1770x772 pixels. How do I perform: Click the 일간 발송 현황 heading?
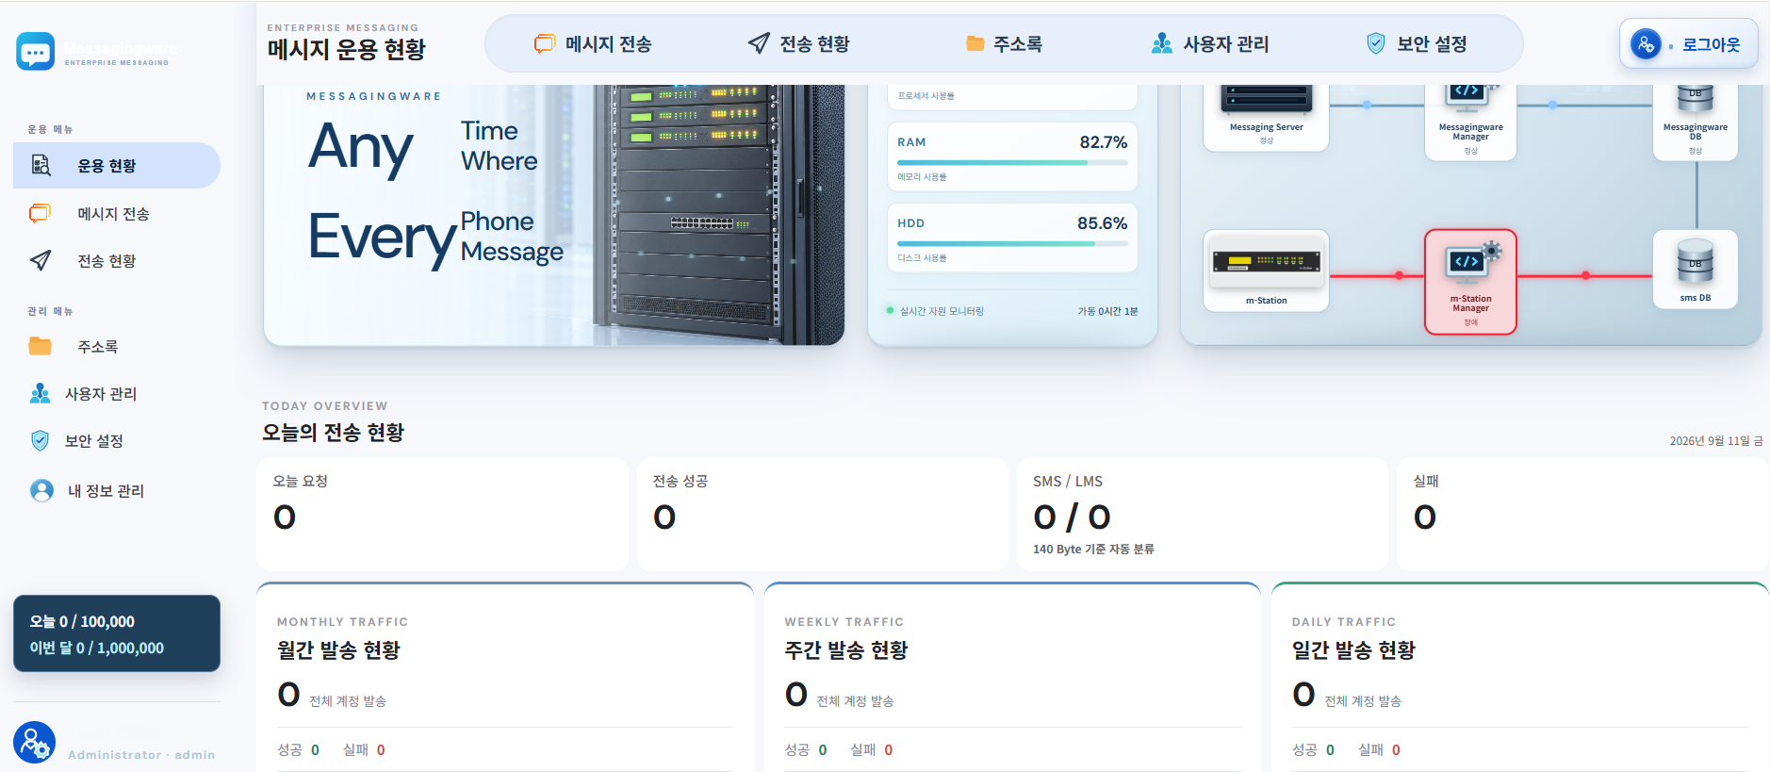(1353, 650)
